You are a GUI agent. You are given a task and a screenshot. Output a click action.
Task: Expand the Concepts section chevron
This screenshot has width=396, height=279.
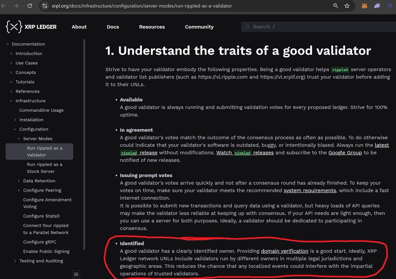coord(11,73)
